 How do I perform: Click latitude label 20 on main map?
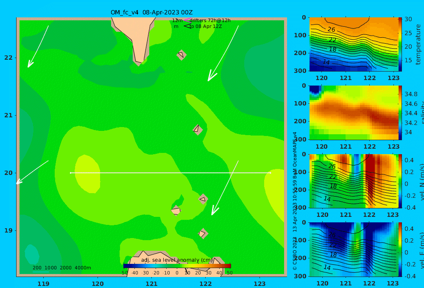click(x=8, y=173)
